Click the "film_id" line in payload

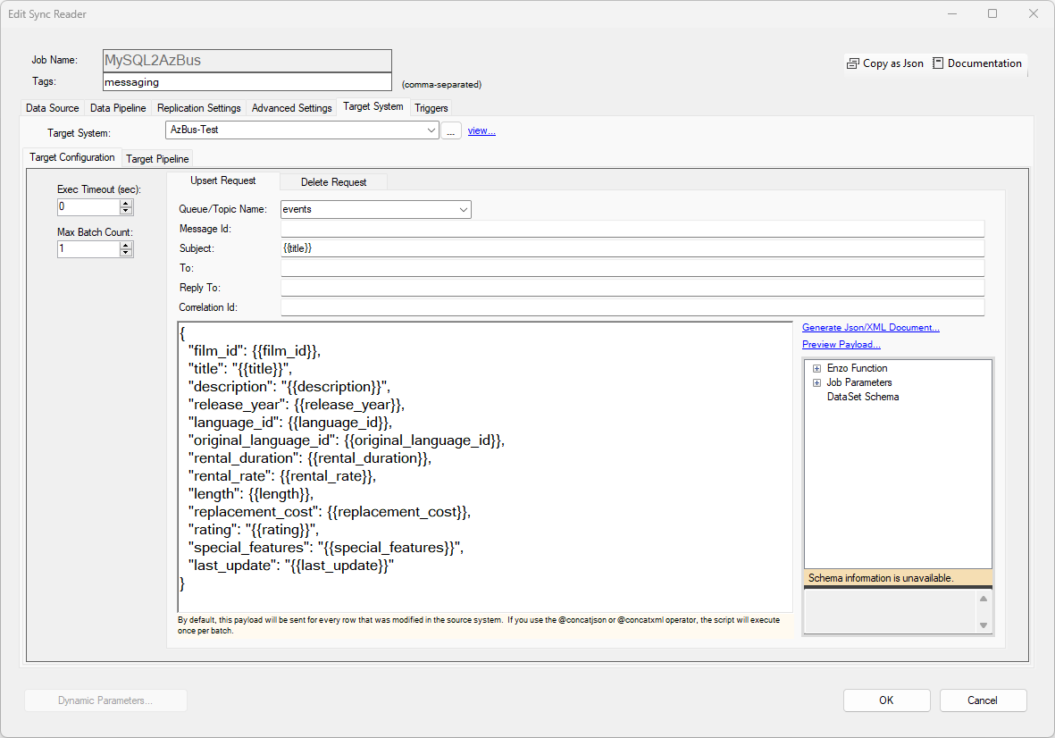click(x=255, y=351)
